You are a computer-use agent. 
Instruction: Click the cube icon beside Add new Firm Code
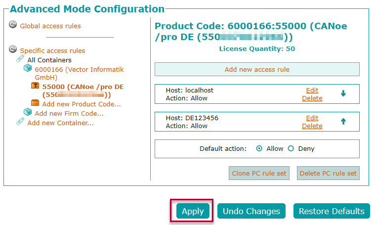[28, 112]
